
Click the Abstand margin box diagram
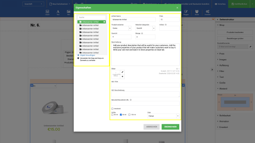[x=235, y=102]
